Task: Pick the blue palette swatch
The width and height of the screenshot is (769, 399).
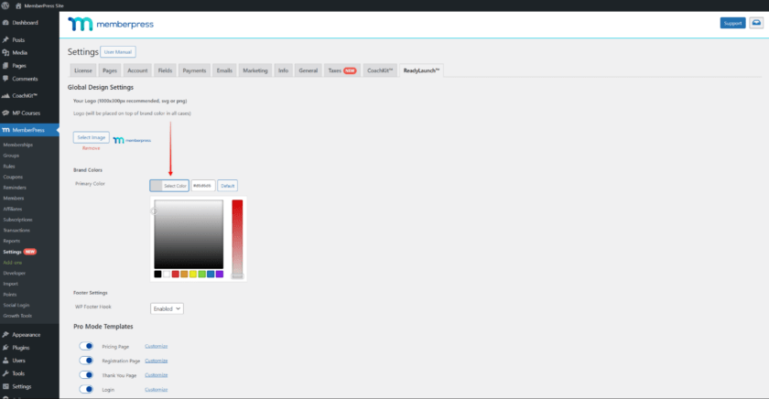Action: tap(211, 274)
